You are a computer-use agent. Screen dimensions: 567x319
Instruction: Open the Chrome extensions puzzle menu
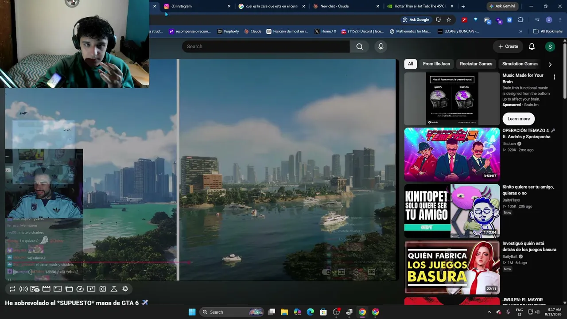520,20
